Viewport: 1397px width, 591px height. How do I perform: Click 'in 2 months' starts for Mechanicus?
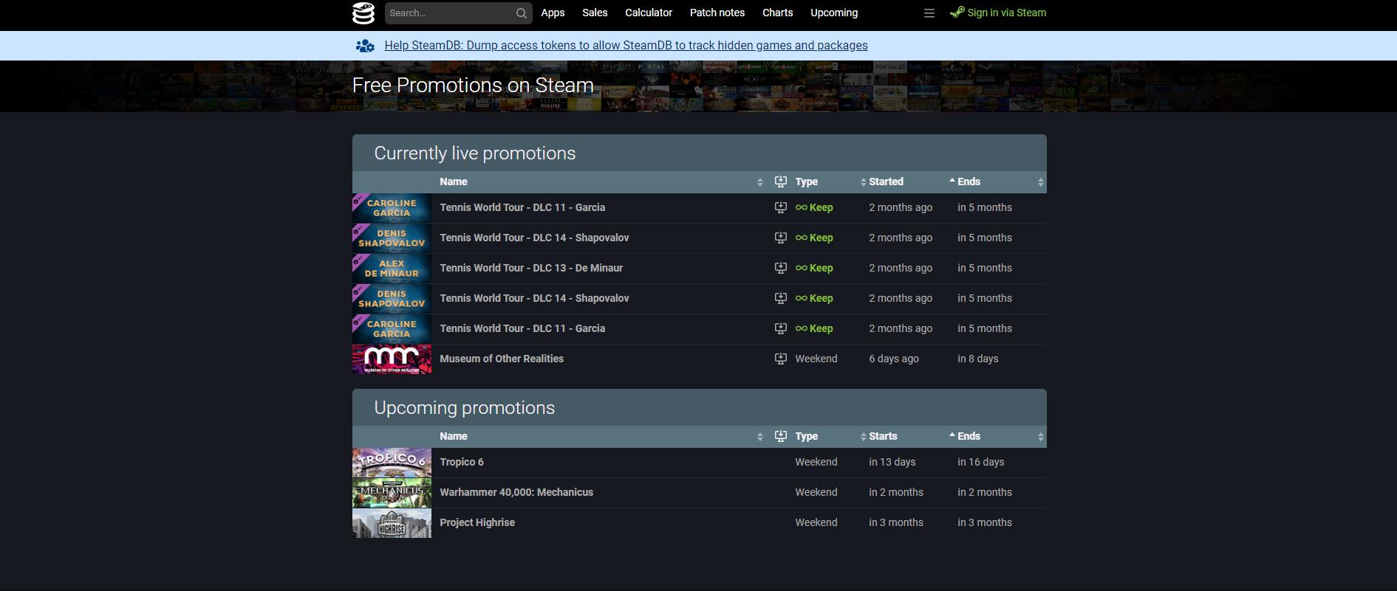[x=896, y=492]
